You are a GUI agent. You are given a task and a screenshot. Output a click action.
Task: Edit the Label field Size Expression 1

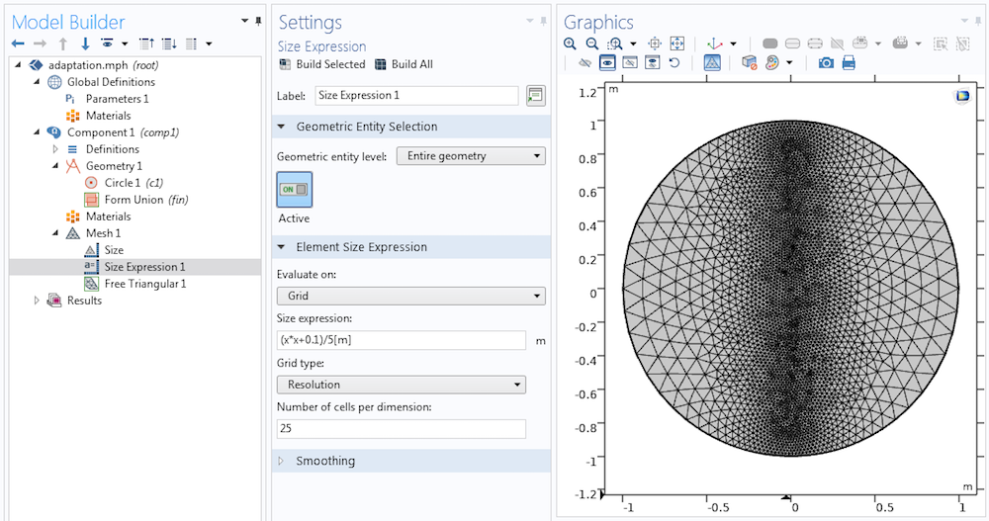416,95
